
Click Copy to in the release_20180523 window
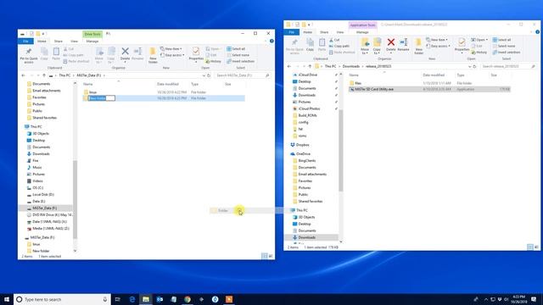pyautogui.click(x=377, y=46)
